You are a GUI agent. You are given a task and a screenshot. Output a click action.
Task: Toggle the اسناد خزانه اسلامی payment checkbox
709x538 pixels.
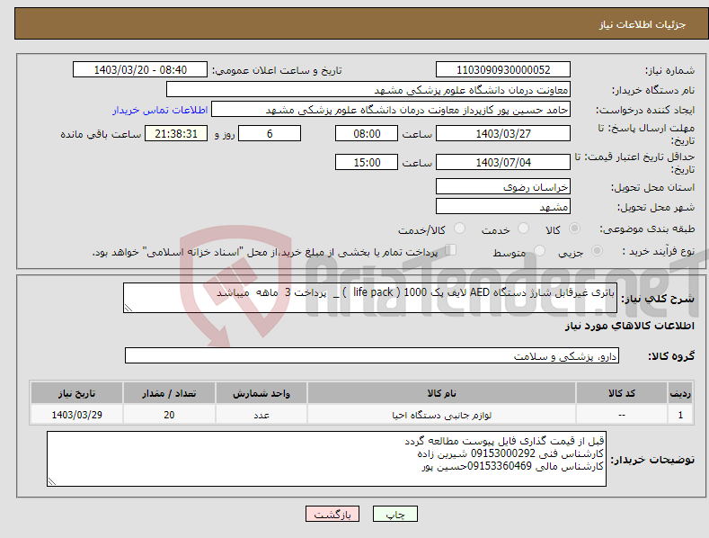(x=451, y=249)
